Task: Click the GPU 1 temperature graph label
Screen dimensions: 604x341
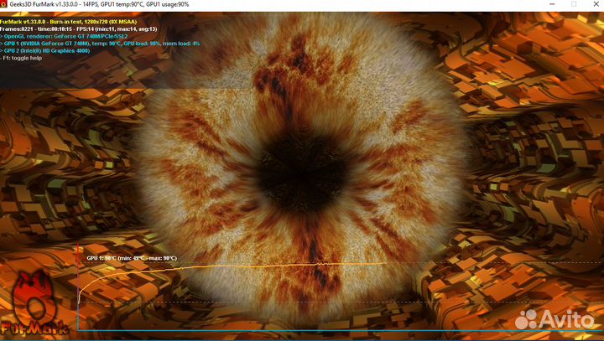Action: click(x=132, y=258)
